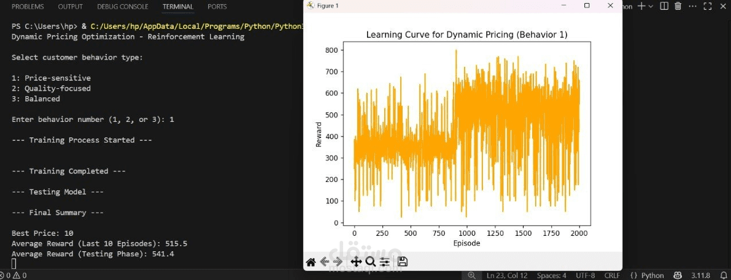The width and height of the screenshot is (731, 280).
Task: Kill terminal with trash icon
Action: tap(678, 6)
